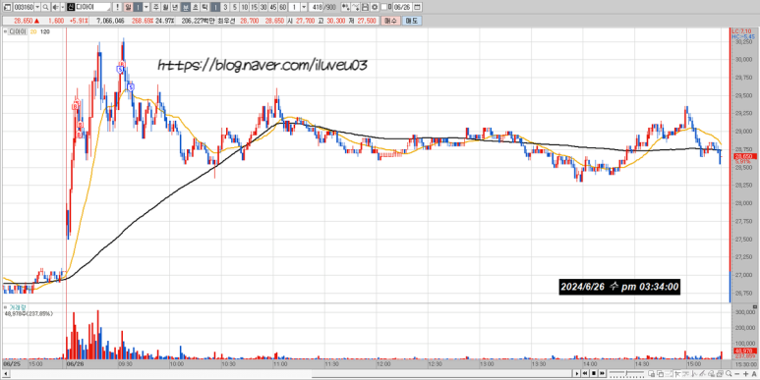Select the 30 minute interval tab
Image resolution: width=760 pixels, height=380 pixels.
click(x=263, y=7)
